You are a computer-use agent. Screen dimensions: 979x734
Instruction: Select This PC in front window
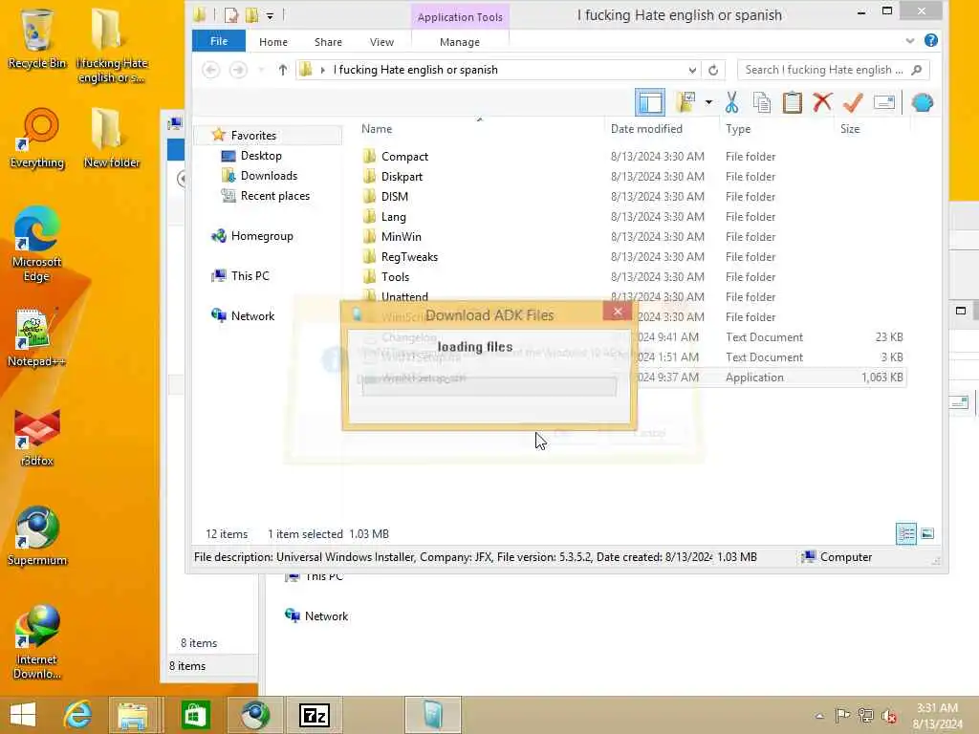250,276
